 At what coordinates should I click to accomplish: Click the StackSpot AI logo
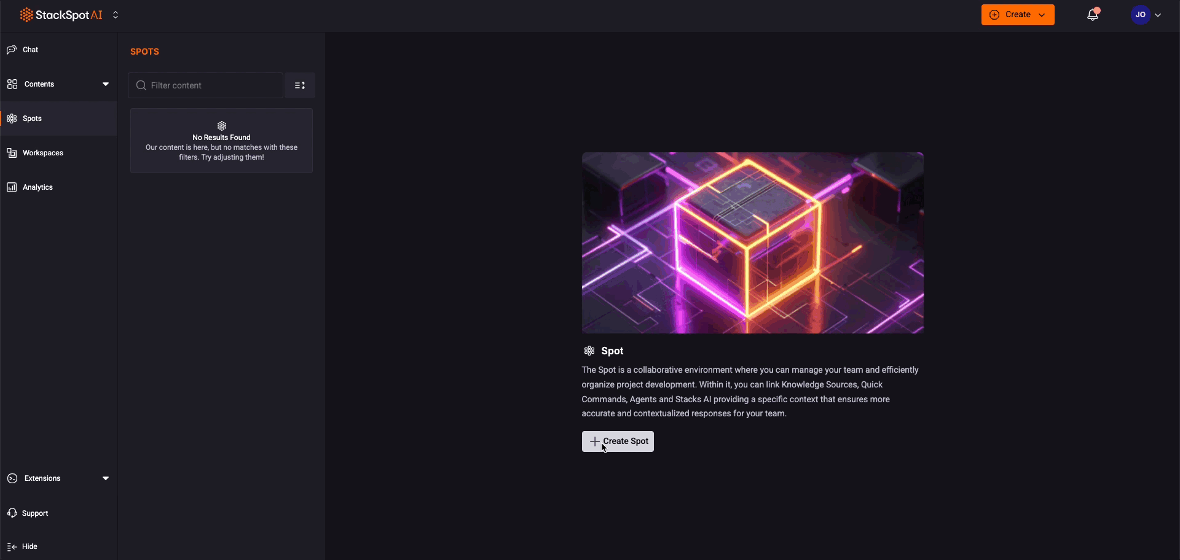tap(61, 15)
